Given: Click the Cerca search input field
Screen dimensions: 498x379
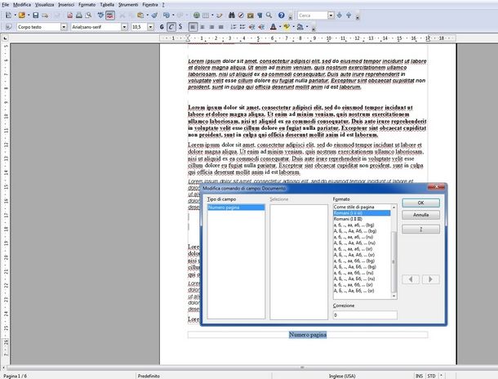Looking at the screenshot, I should pos(313,16).
